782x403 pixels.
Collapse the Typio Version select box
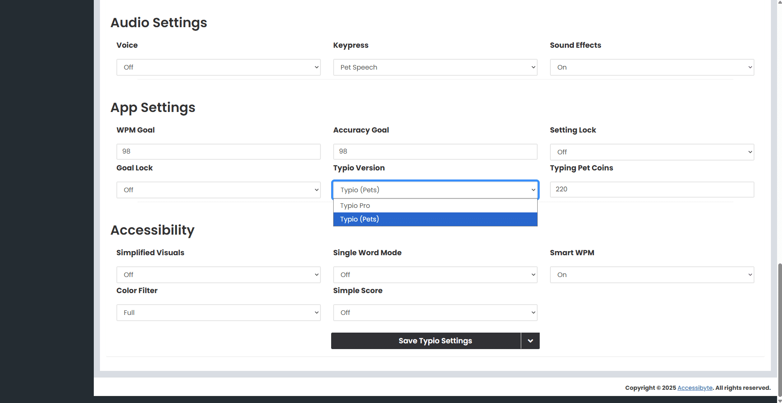pos(435,190)
